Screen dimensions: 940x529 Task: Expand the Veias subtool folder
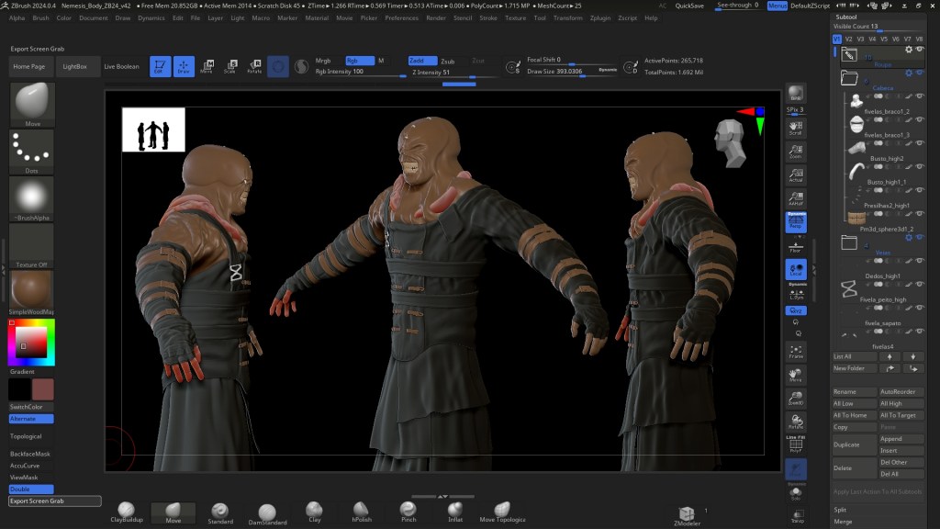(849, 242)
